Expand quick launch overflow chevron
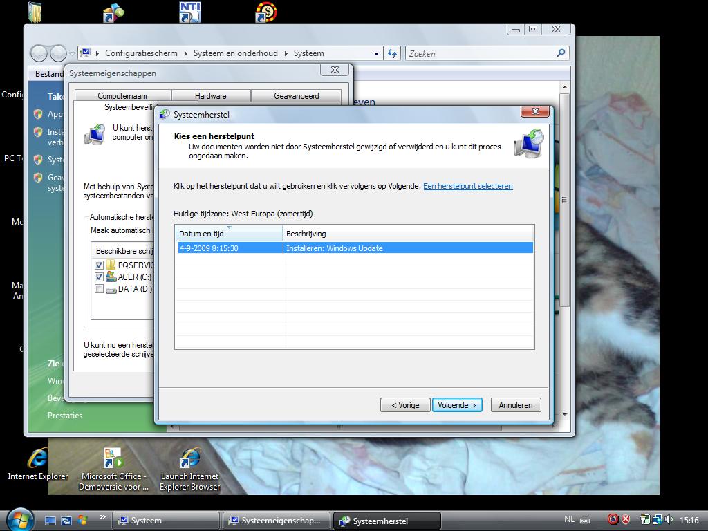The width and height of the screenshot is (708, 531). [x=103, y=516]
